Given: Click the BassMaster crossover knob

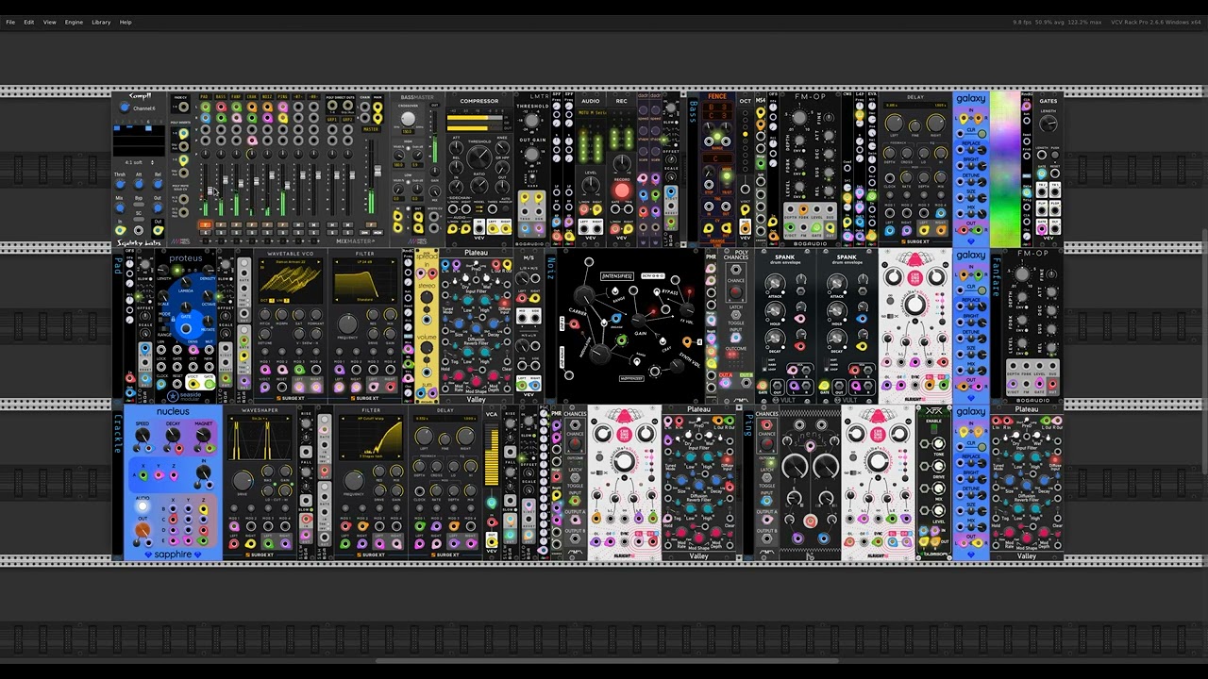Looking at the screenshot, I should point(408,119).
